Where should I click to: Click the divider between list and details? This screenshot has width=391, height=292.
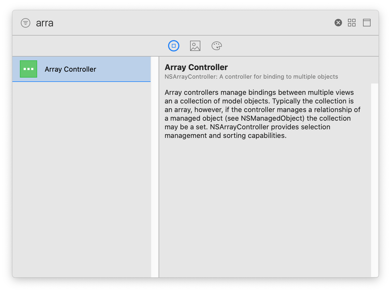tap(159, 167)
